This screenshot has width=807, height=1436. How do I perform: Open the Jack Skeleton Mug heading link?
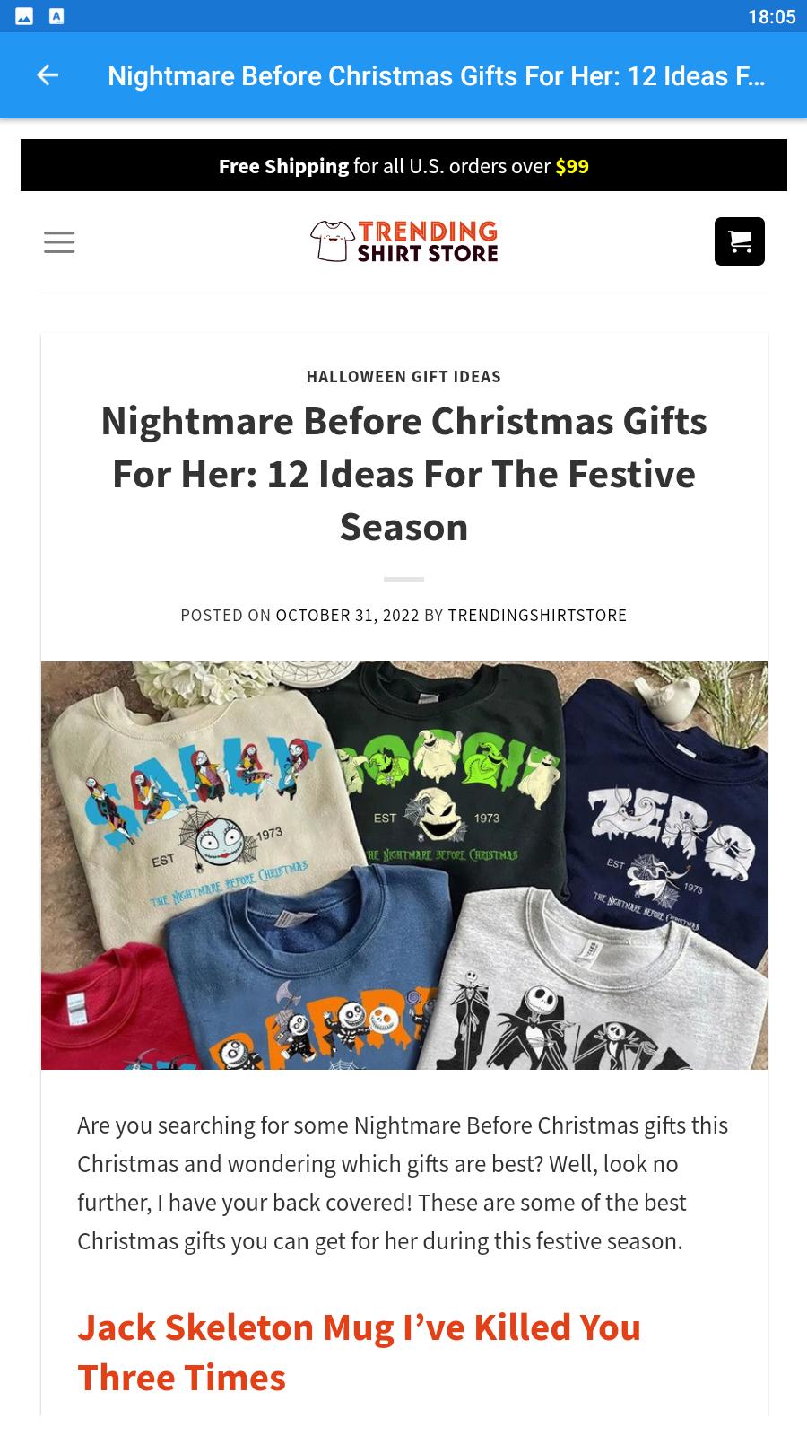pyautogui.click(x=359, y=1353)
